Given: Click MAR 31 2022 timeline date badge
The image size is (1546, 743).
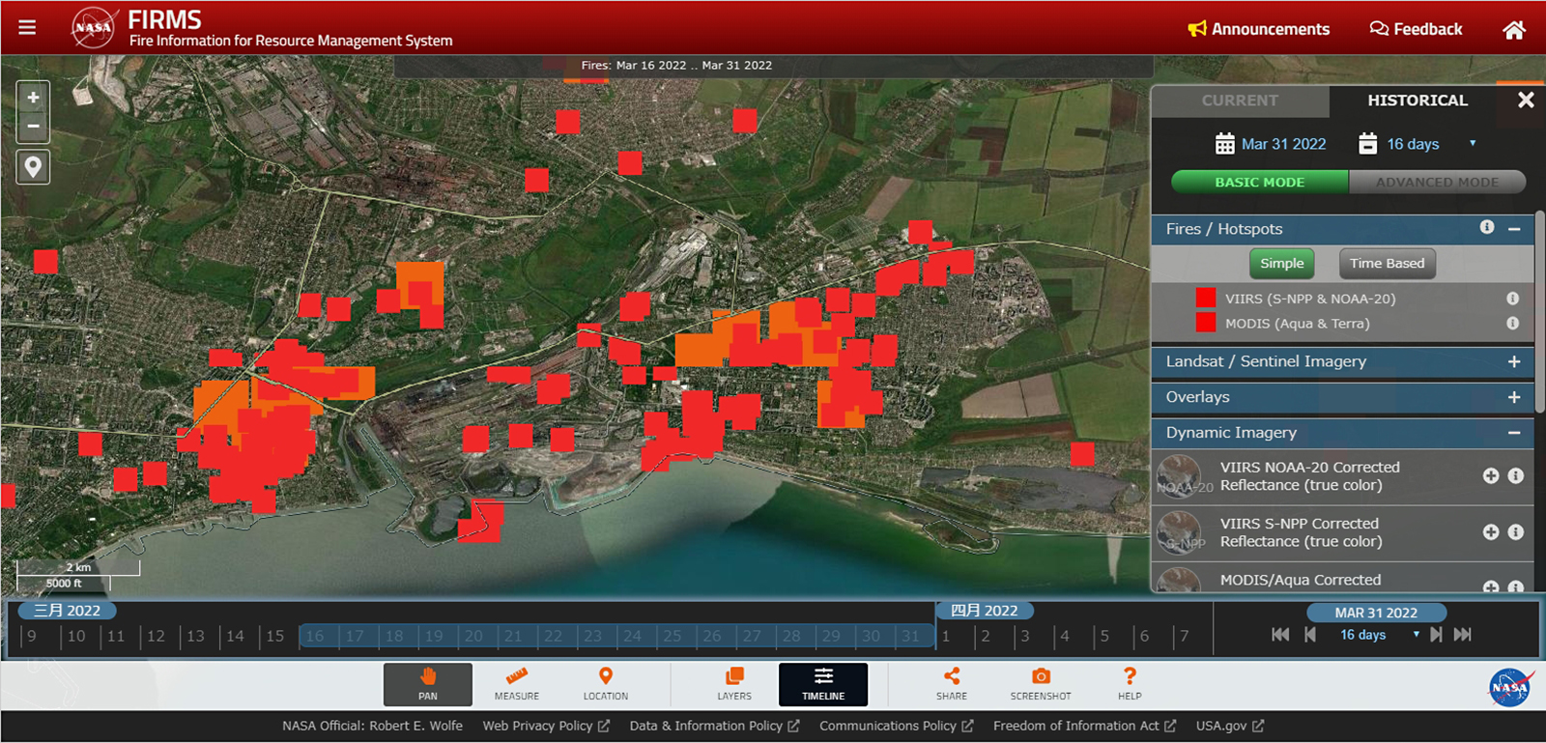Looking at the screenshot, I should click(x=1376, y=613).
